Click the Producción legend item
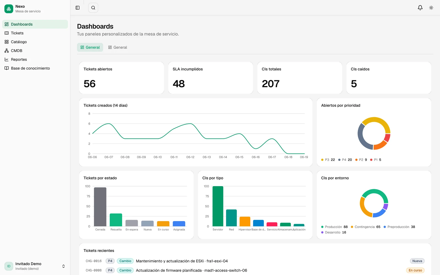This screenshot has height=275, width=440. [334, 227]
